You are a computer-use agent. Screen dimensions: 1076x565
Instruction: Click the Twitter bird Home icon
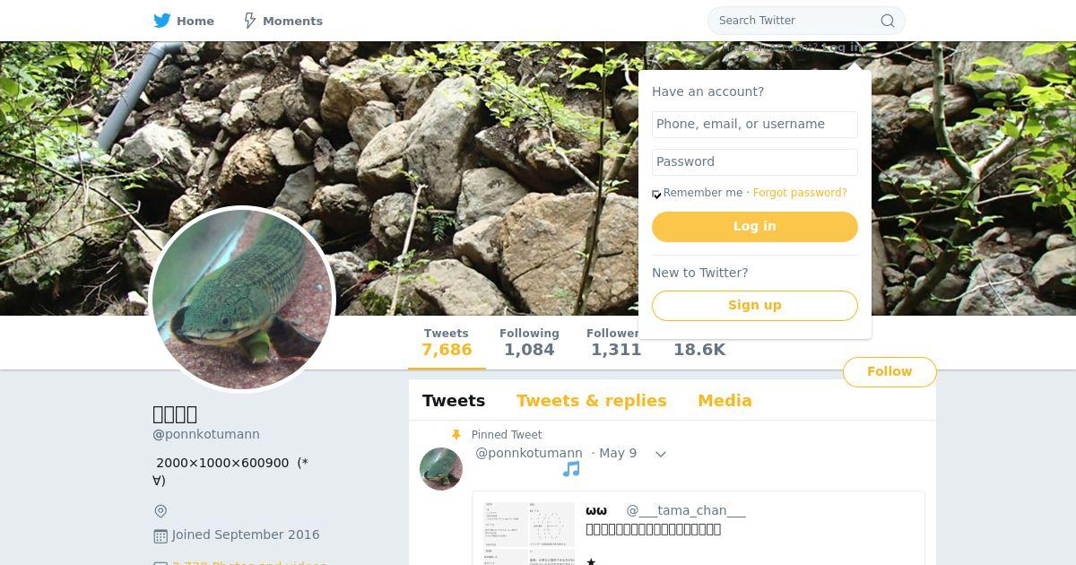(x=162, y=21)
